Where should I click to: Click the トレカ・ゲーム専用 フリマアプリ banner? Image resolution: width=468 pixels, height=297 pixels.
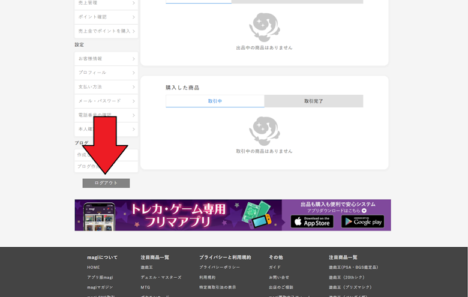pyautogui.click(x=180, y=215)
